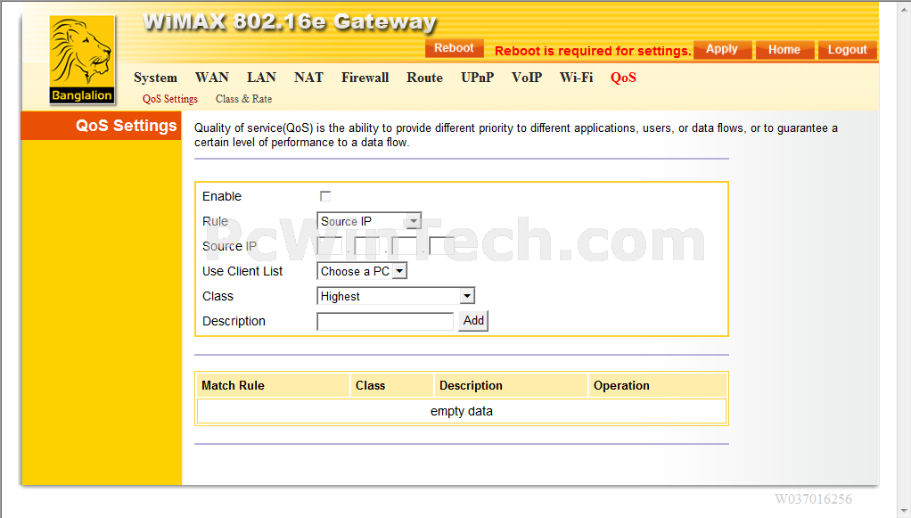
Task: Focus the Description text field
Action: (384, 322)
